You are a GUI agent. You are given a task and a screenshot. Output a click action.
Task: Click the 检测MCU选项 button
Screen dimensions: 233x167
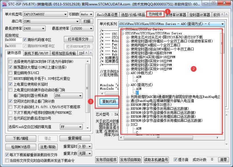pos(21,147)
